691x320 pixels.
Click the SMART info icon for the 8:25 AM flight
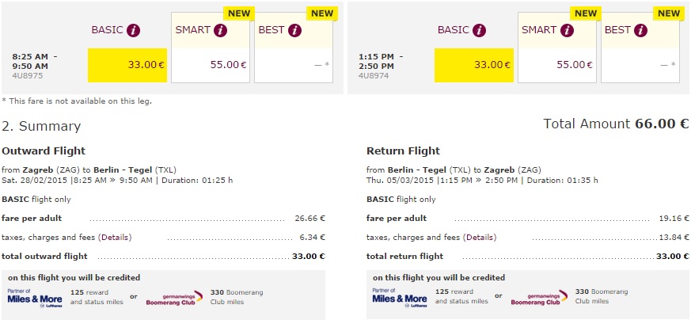point(220,31)
